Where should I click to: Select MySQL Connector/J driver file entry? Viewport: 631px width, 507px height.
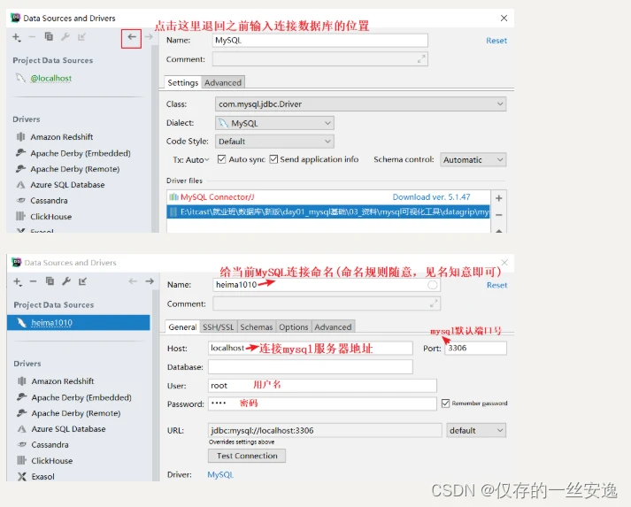tap(218, 197)
